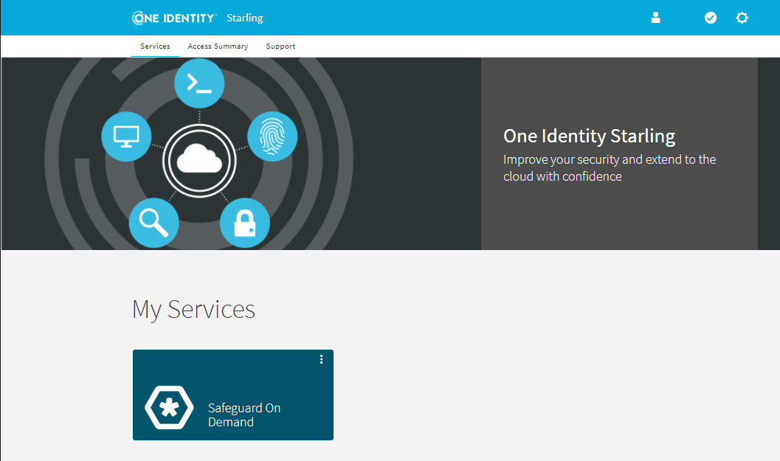Click the checkmark status icon in header
The image size is (780, 461).
pos(711,18)
